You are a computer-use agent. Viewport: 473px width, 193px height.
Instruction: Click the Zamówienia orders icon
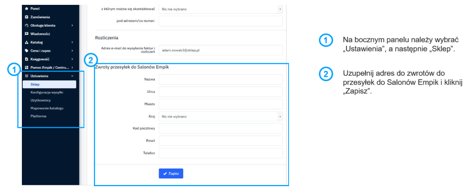click(x=27, y=17)
